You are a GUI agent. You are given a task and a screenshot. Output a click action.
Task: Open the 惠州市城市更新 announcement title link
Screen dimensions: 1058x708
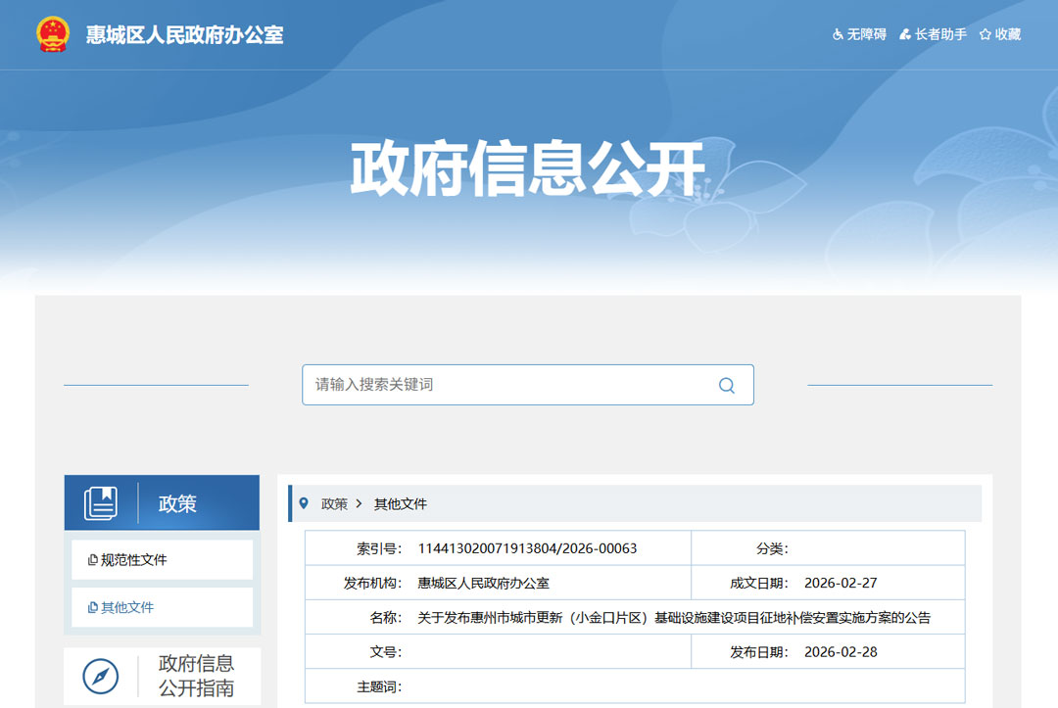tap(678, 617)
